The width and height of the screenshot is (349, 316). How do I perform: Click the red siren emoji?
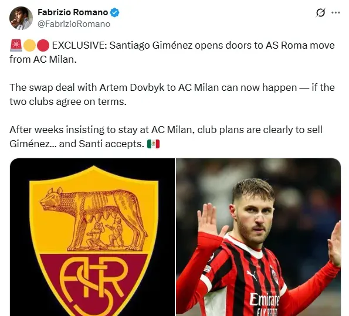click(16, 45)
